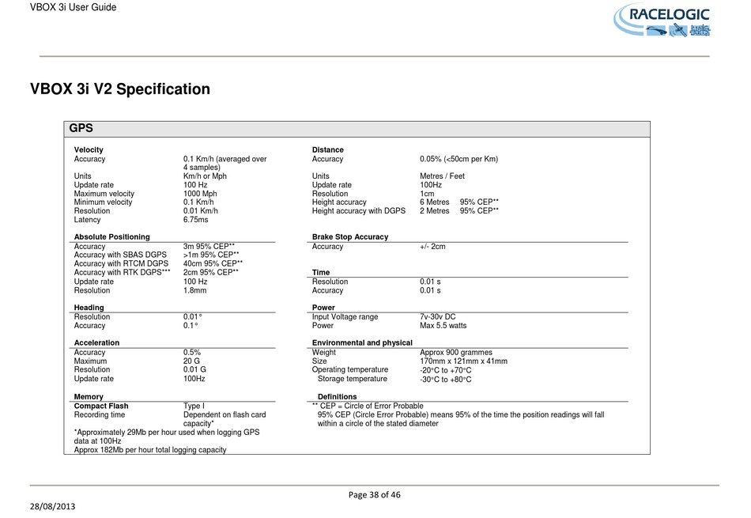Click the Velocity section heading
Screen dimensions: 751x518
pyautogui.click(x=89, y=149)
